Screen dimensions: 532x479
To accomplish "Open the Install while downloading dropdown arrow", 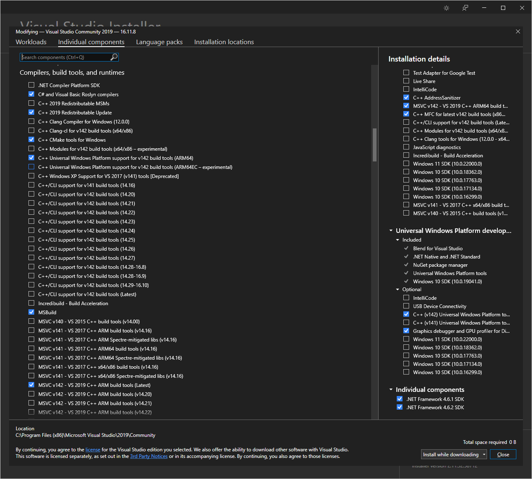I will 484,455.
